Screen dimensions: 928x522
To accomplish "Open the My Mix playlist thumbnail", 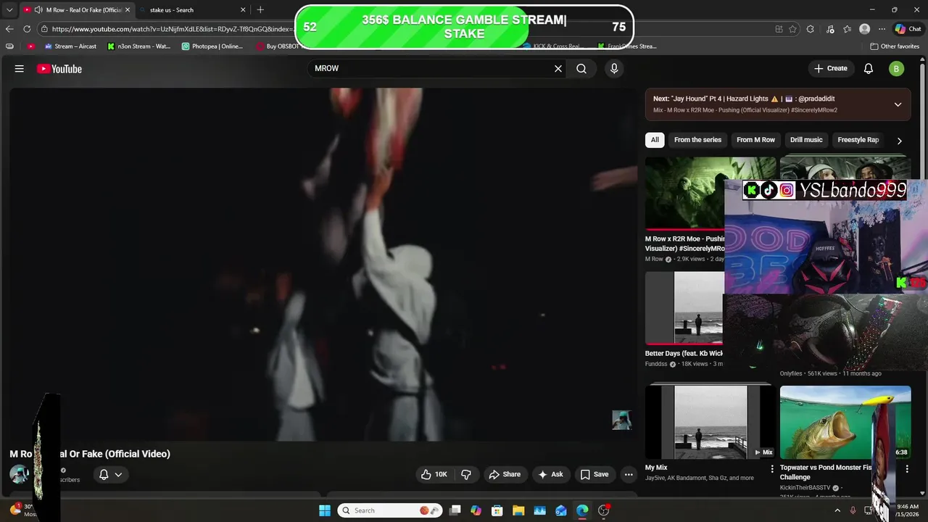I will click(710, 422).
